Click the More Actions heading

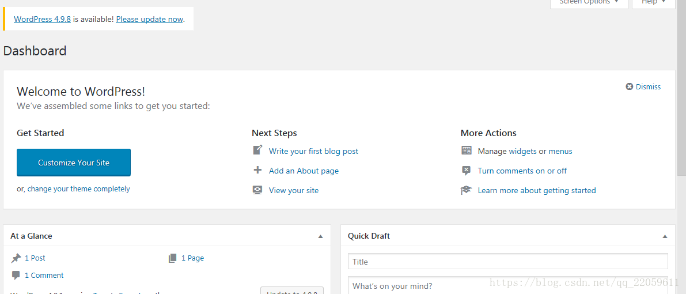[488, 133]
